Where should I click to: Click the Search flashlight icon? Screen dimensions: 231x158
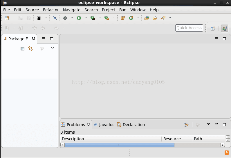pyautogui.click(x=163, y=18)
